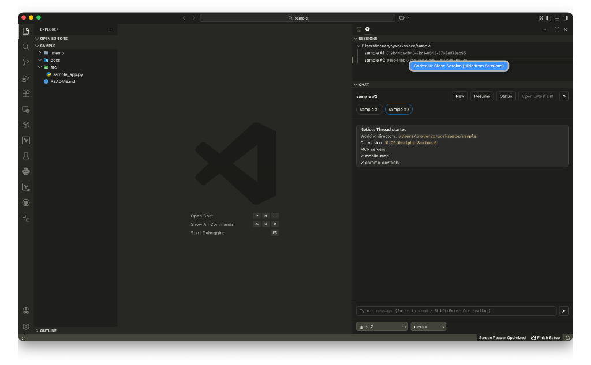This screenshot has height=365, width=591.
Task: Open the Testing flask icon
Action: pyautogui.click(x=25, y=156)
